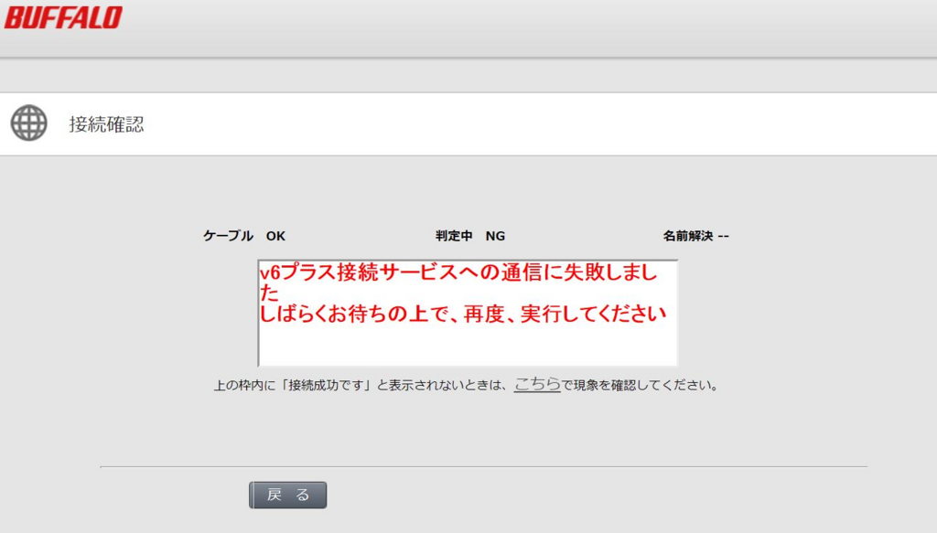937x533 pixels.
Task: Click the note 上の枠内に「接続成功です」と表示されないときは
Action: point(361,386)
